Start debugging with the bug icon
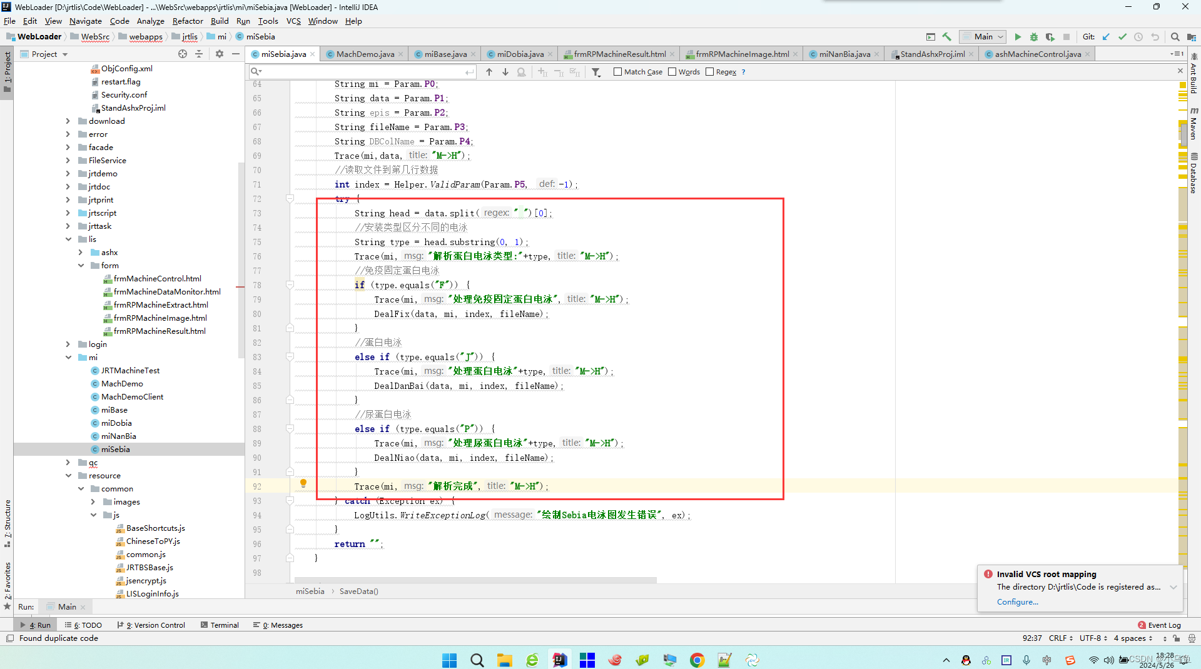1201x669 pixels. tap(1034, 37)
